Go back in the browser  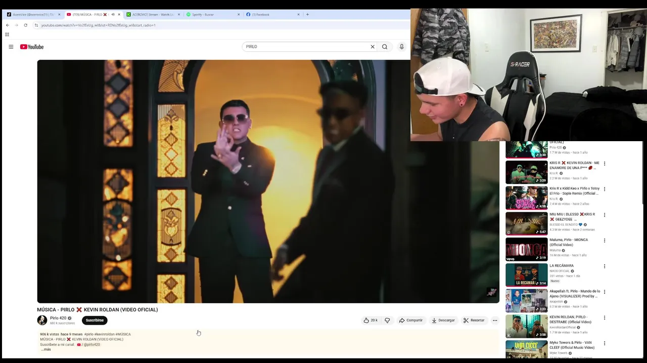[8, 25]
